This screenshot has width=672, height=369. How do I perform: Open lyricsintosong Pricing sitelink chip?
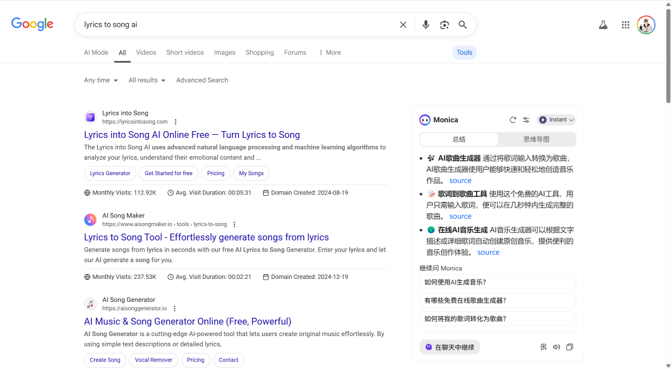pyautogui.click(x=215, y=173)
